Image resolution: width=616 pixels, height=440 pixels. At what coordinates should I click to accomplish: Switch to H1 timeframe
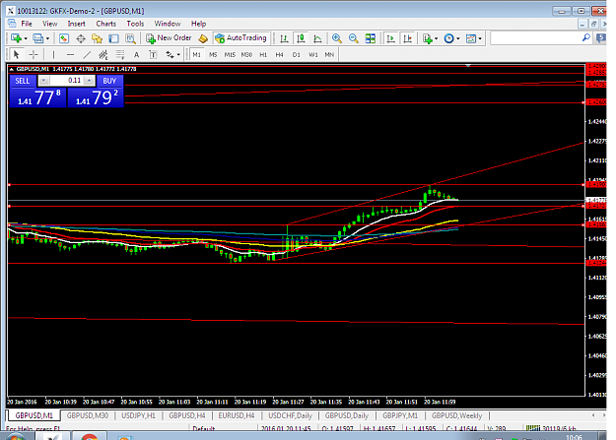(x=263, y=54)
